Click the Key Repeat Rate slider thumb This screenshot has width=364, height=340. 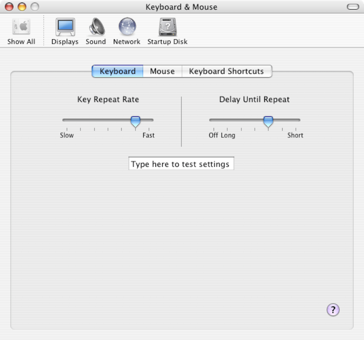point(135,121)
